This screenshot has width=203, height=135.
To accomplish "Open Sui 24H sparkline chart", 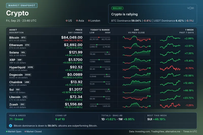I will (136, 90).
